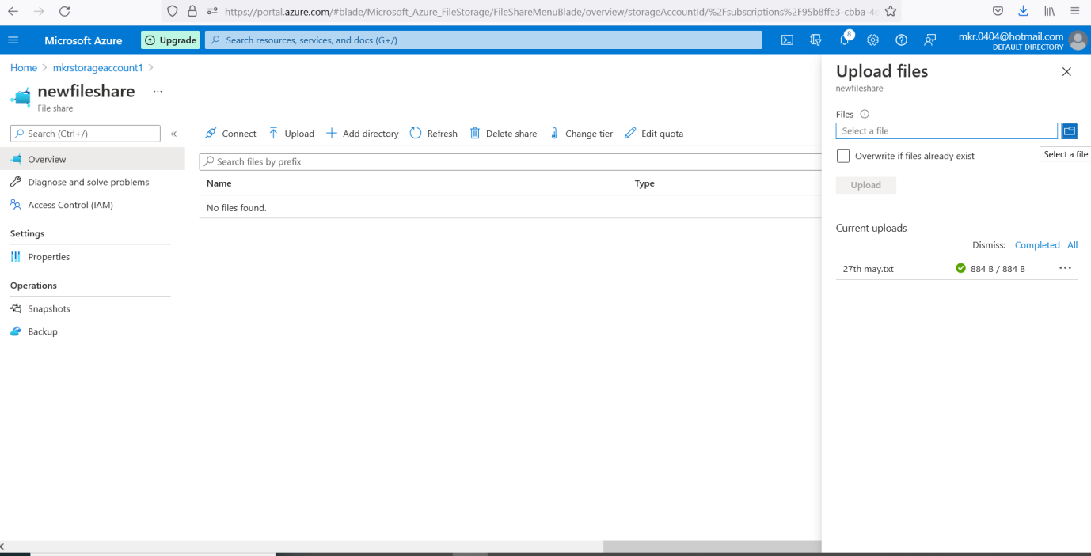Open the notifications bell

[845, 40]
